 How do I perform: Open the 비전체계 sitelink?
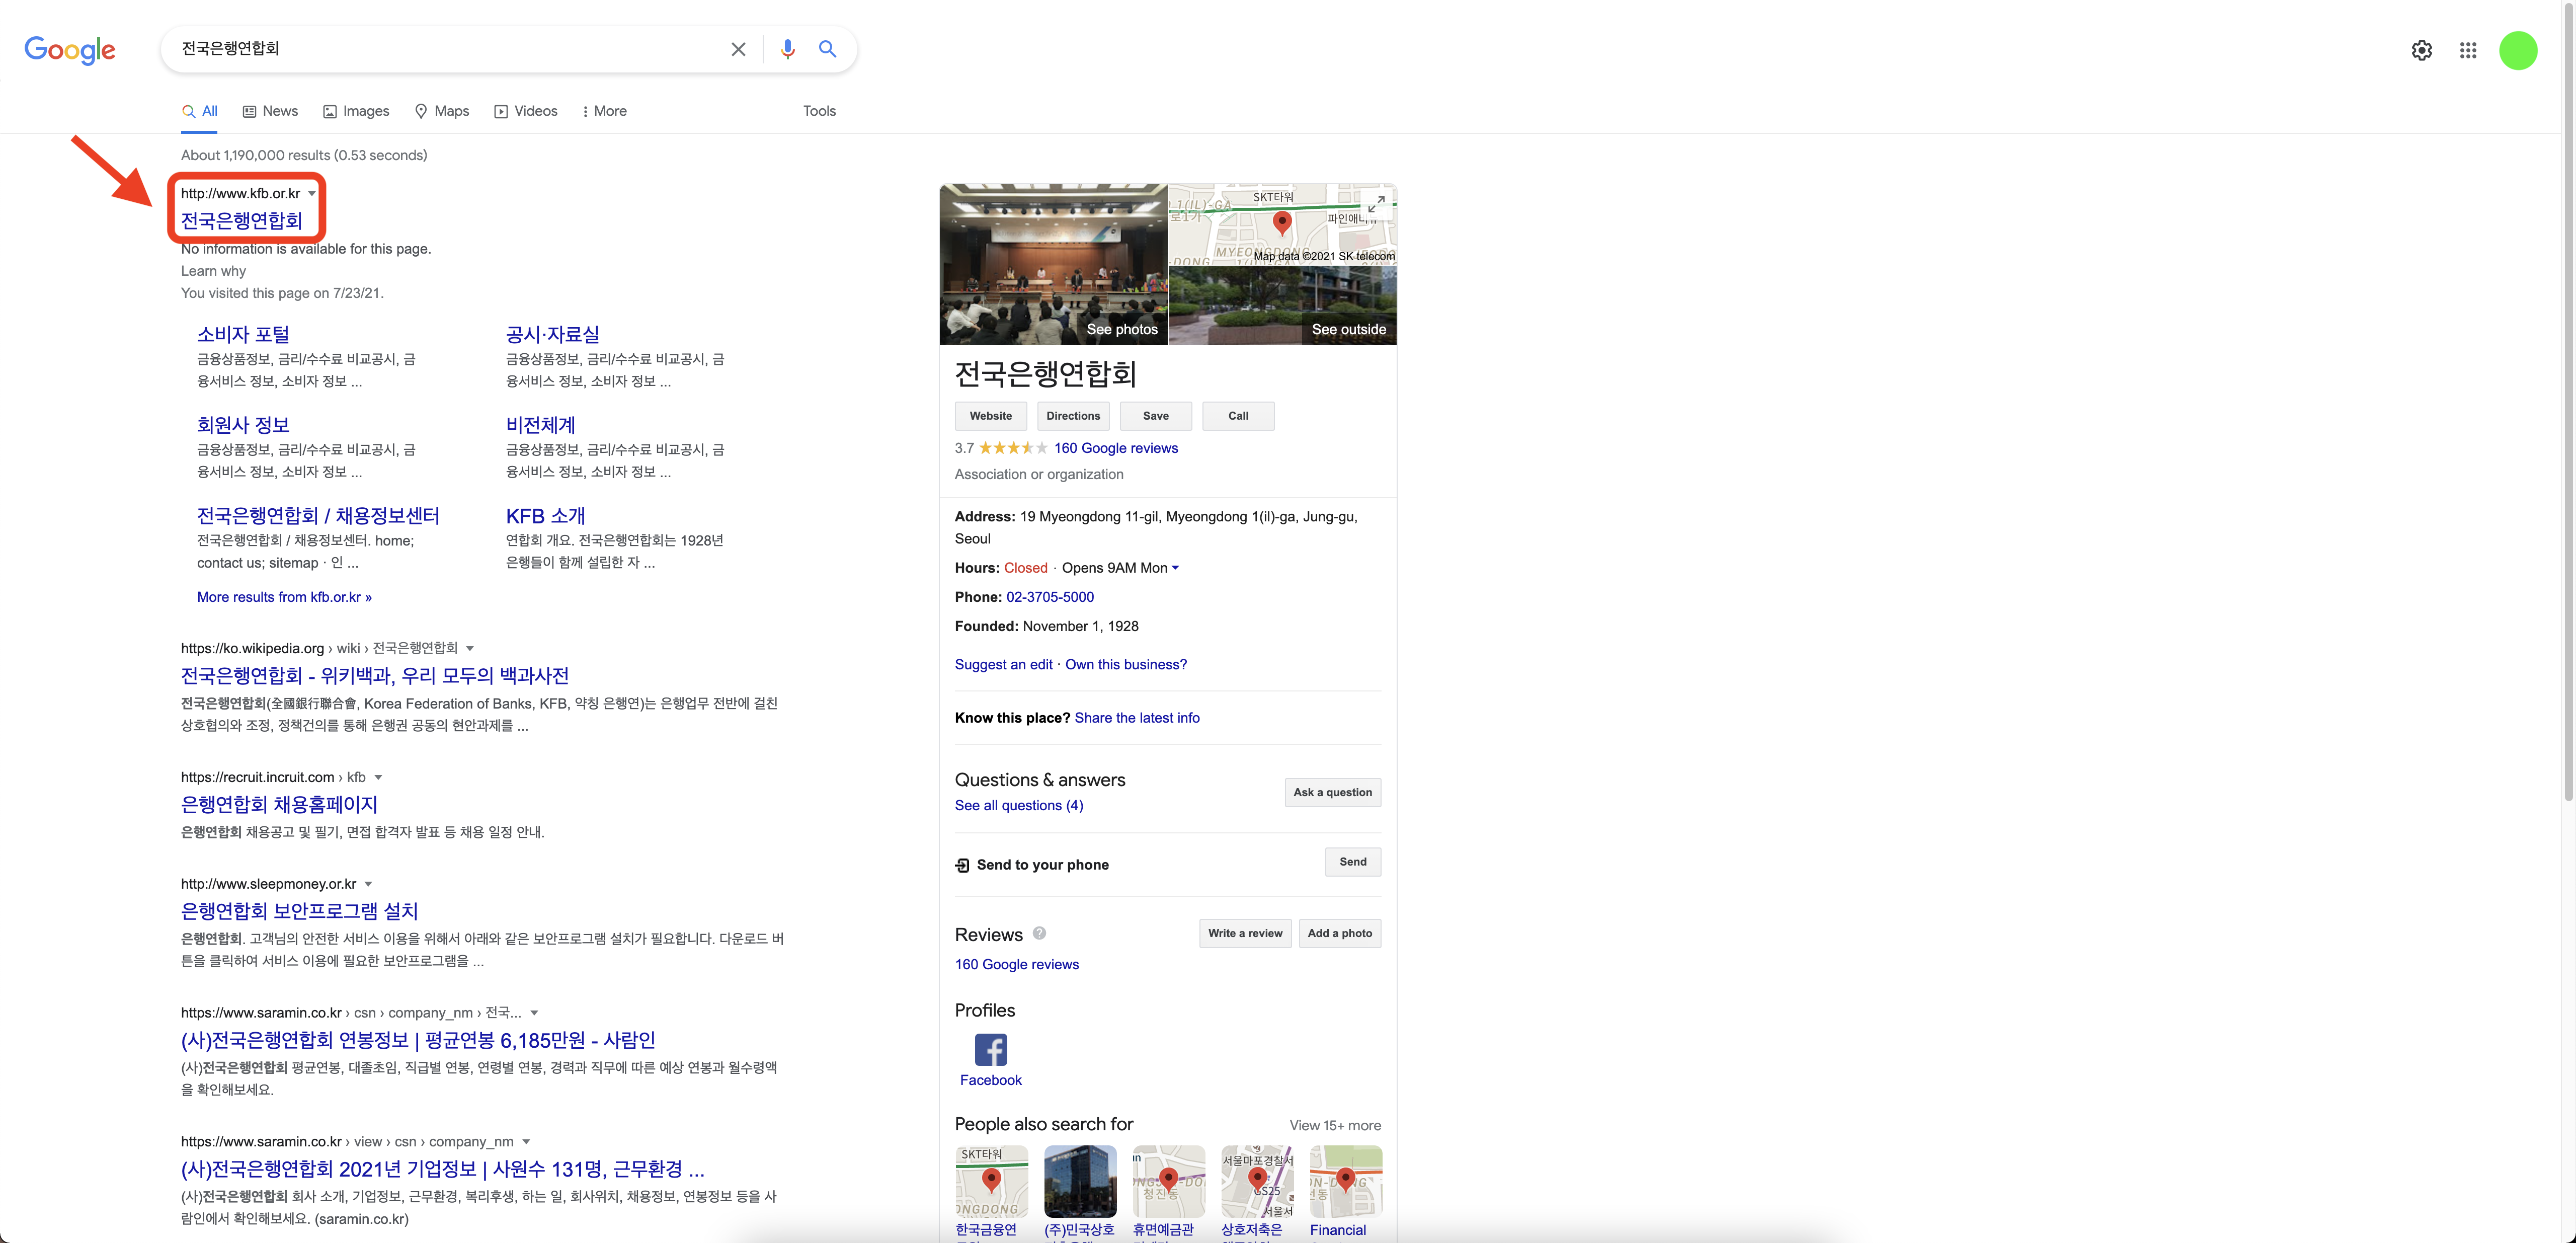pos(540,425)
